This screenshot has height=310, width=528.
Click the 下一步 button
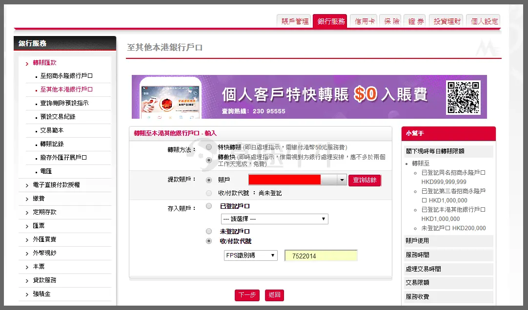[247, 295]
